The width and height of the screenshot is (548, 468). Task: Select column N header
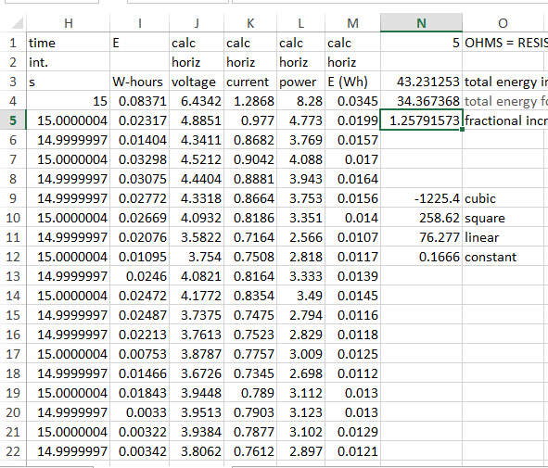[x=421, y=22]
